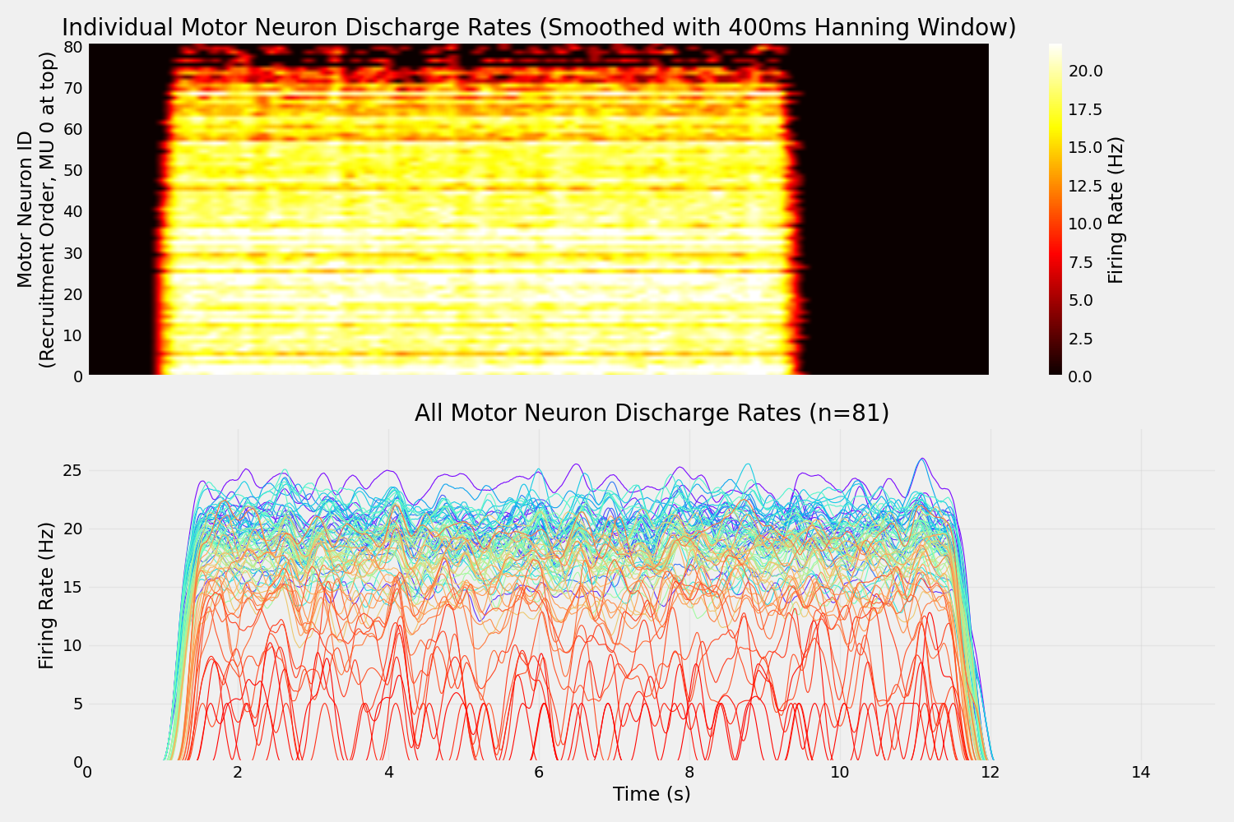This screenshot has height=822, width=1234.
Task: Click colorbar tick label '15.0'
Action: 1086,147
